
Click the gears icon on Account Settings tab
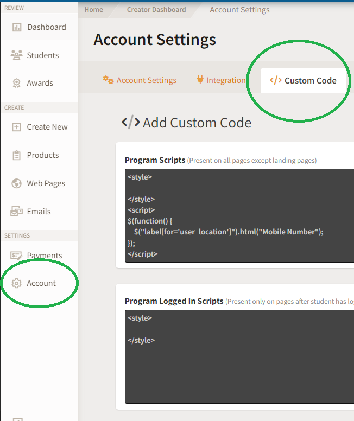coord(109,80)
